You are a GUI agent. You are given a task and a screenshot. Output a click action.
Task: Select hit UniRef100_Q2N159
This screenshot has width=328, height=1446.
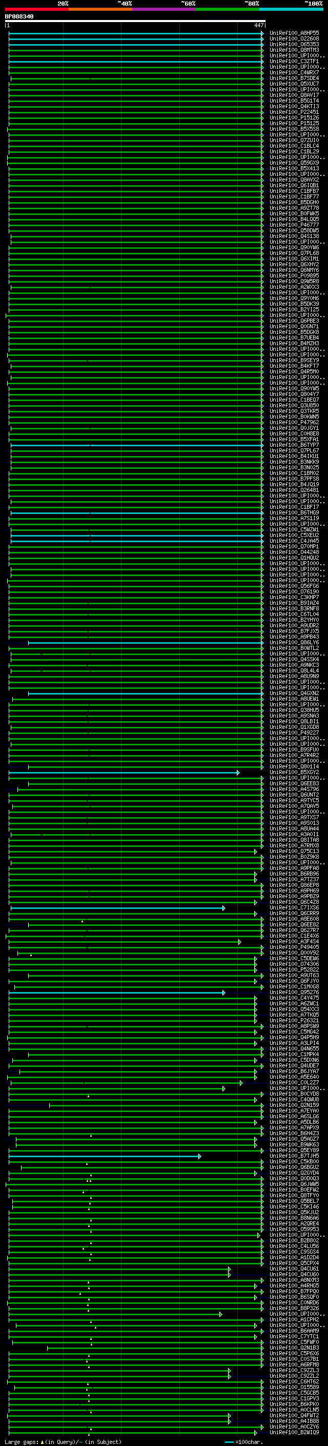pos(294,1105)
